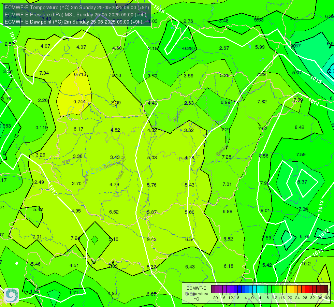Click the dew point value 3.43
Screen dimensions: 334x307
(115, 158)
